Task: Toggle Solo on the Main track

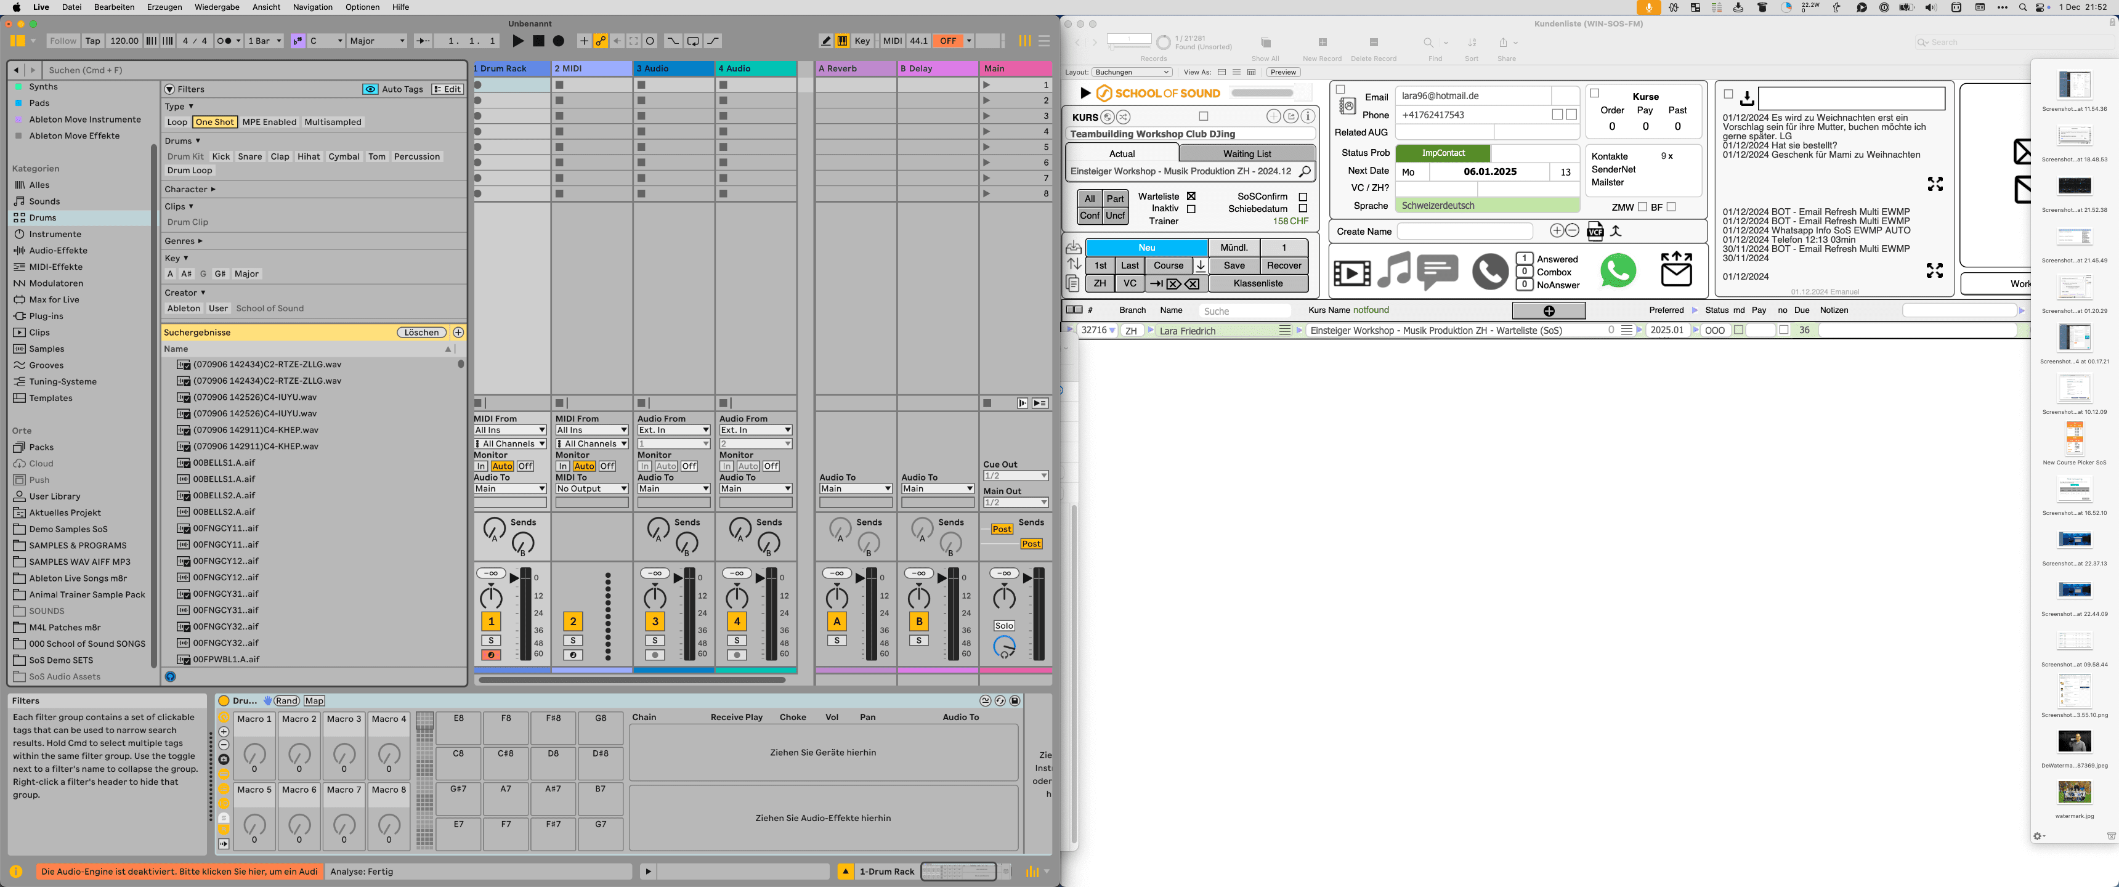Action: click(x=1003, y=626)
